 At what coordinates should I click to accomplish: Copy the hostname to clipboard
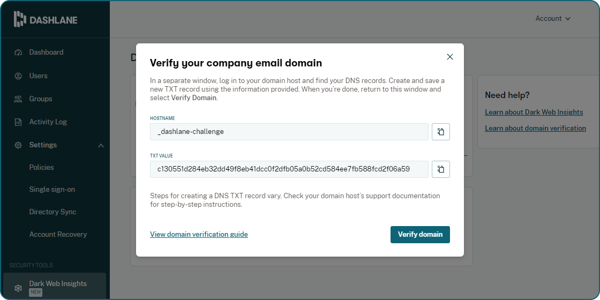click(440, 132)
